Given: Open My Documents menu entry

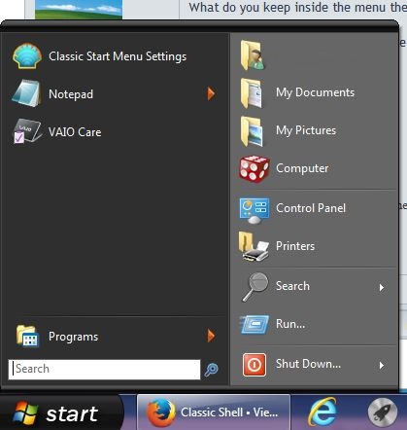Looking at the screenshot, I should (315, 93).
